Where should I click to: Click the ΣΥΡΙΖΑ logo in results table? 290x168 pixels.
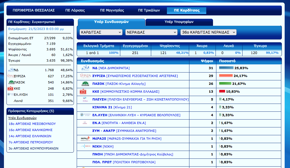pos(85,76)
